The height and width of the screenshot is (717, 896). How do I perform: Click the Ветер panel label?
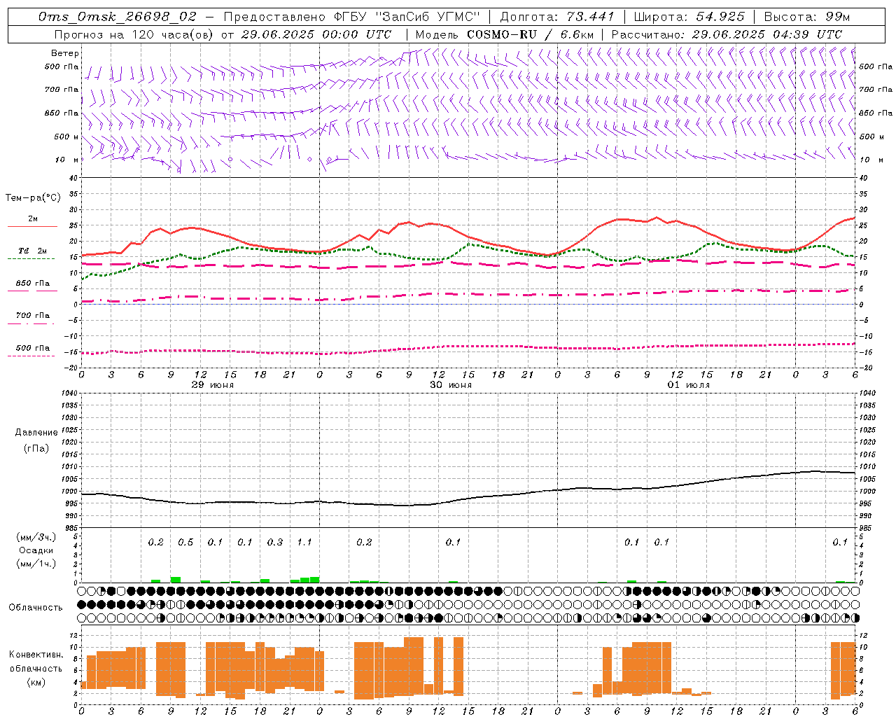(65, 53)
